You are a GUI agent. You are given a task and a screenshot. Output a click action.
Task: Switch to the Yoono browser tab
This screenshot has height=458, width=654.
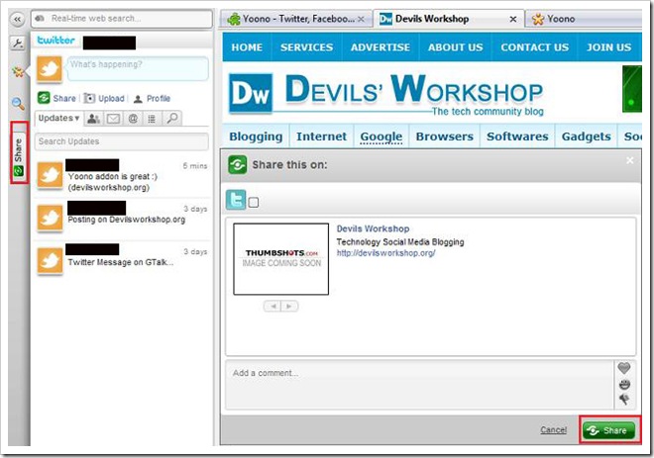tap(584, 19)
